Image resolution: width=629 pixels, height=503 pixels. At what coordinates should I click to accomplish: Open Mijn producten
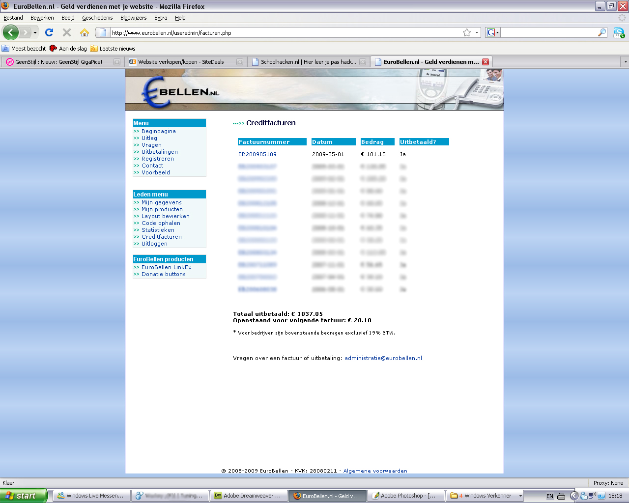pyautogui.click(x=162, y=209)
